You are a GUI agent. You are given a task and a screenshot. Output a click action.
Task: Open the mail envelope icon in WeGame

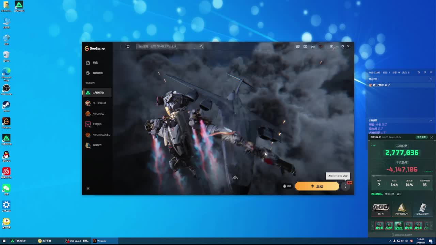point(305,47)
